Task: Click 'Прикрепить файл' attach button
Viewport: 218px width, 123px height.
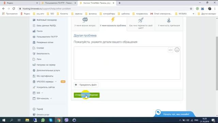Action: tap(86, 85)
